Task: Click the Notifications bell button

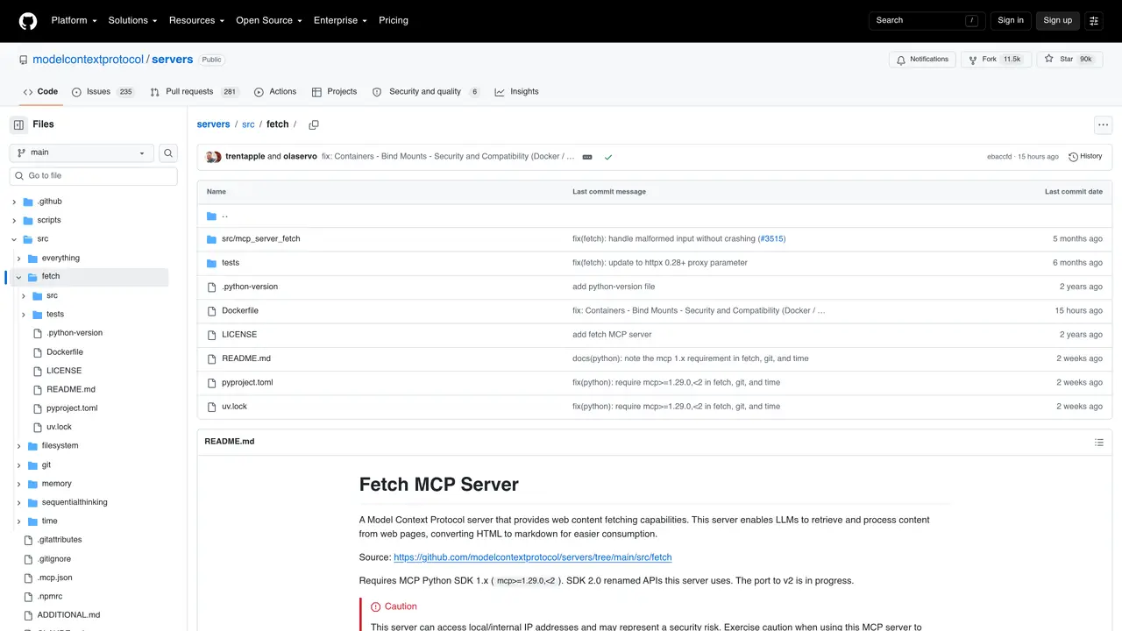Action: (x=922, y=60)
